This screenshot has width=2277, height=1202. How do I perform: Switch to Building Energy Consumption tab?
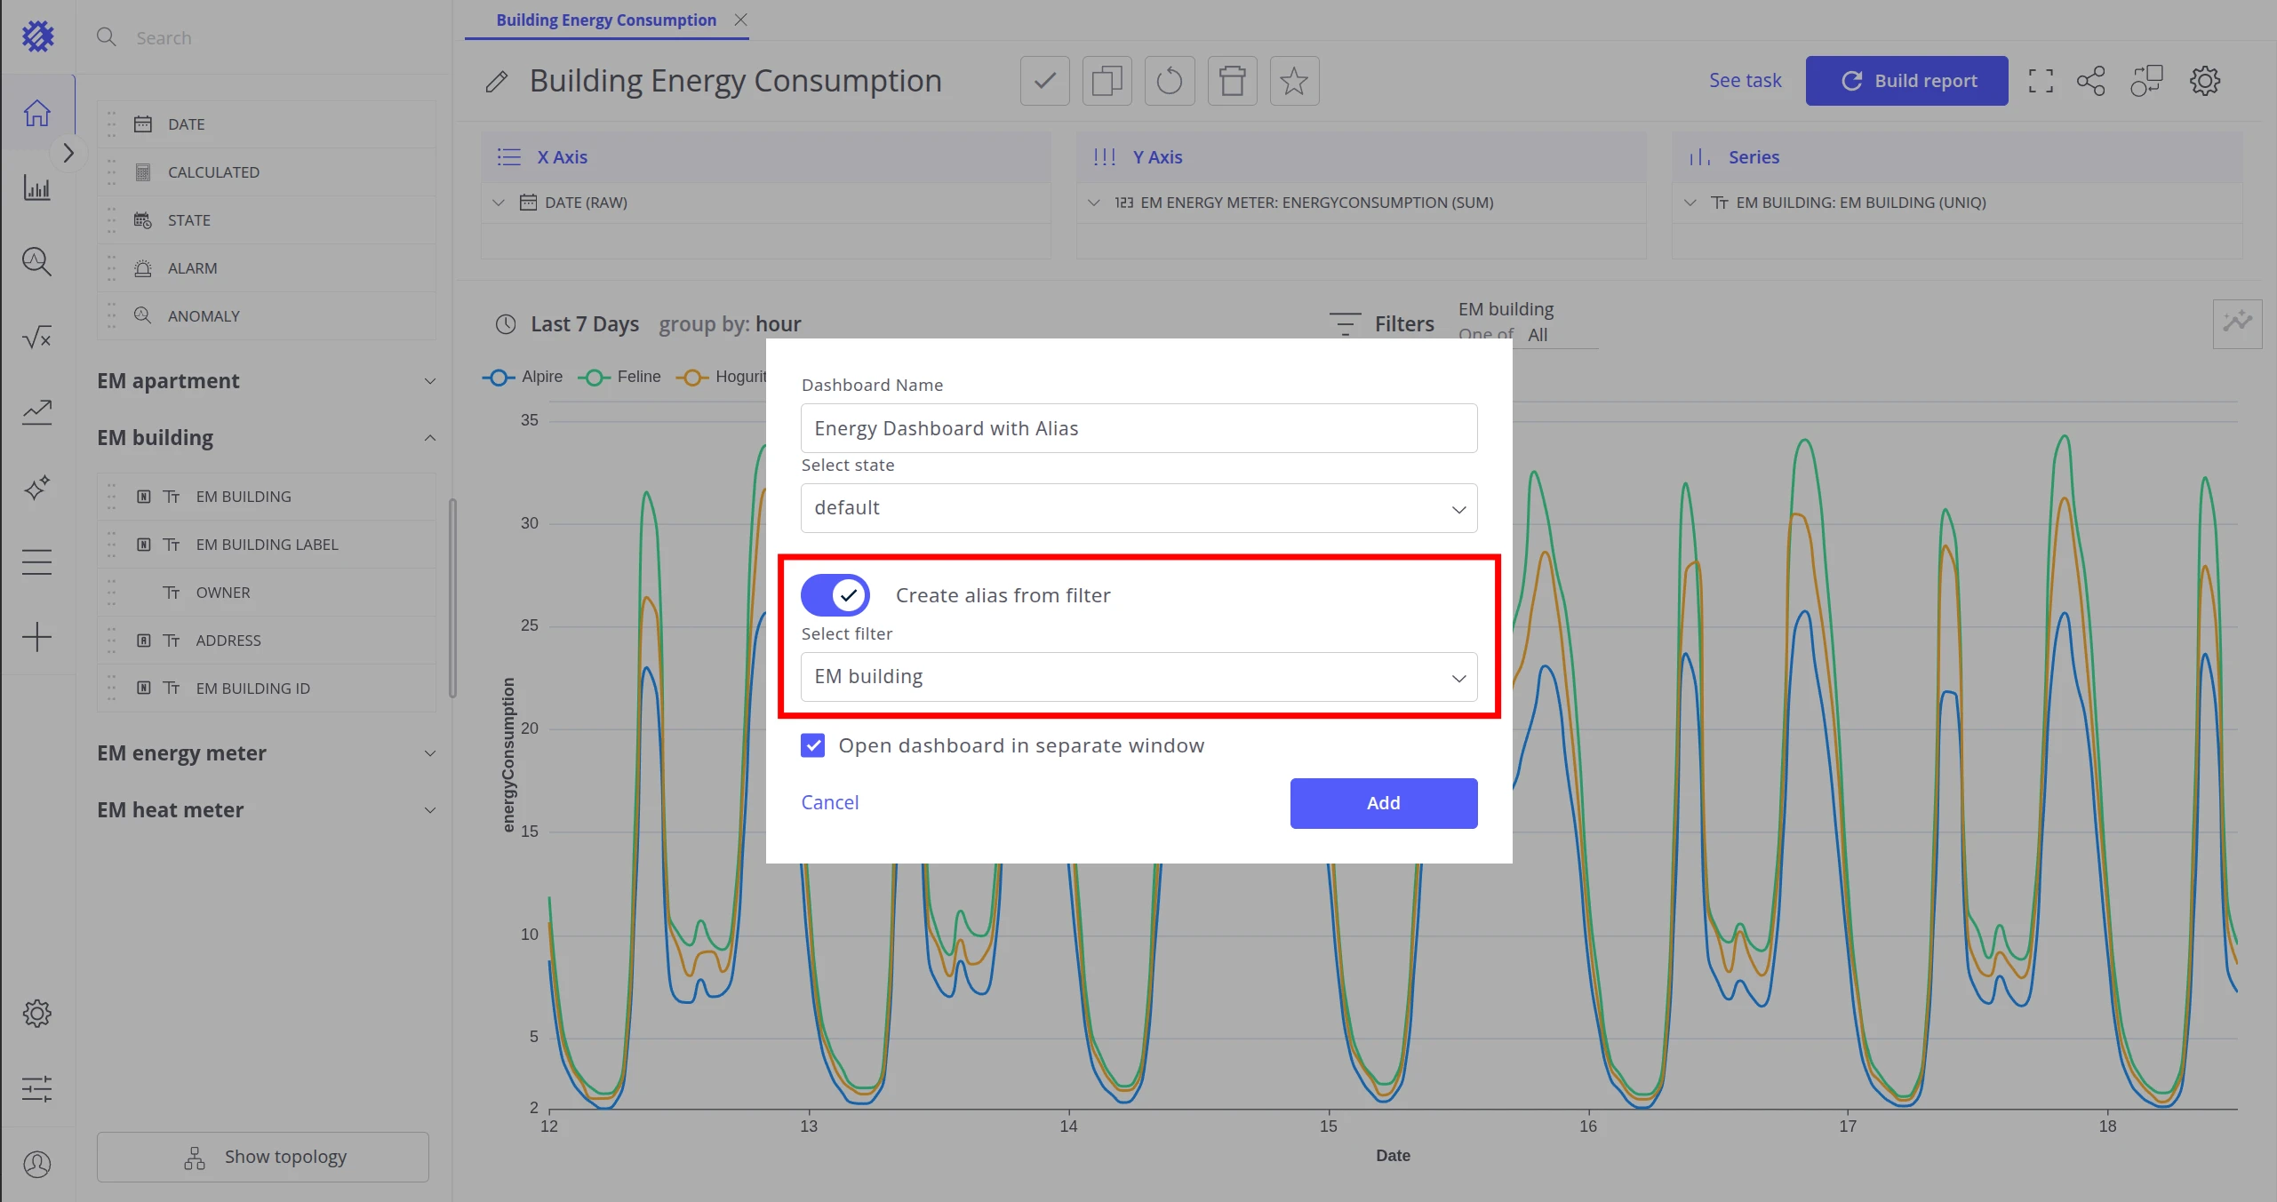click(x=606, y=20)
